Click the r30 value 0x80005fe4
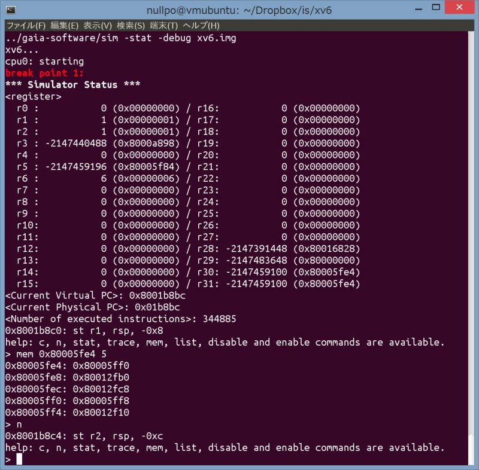 (326, 272)
